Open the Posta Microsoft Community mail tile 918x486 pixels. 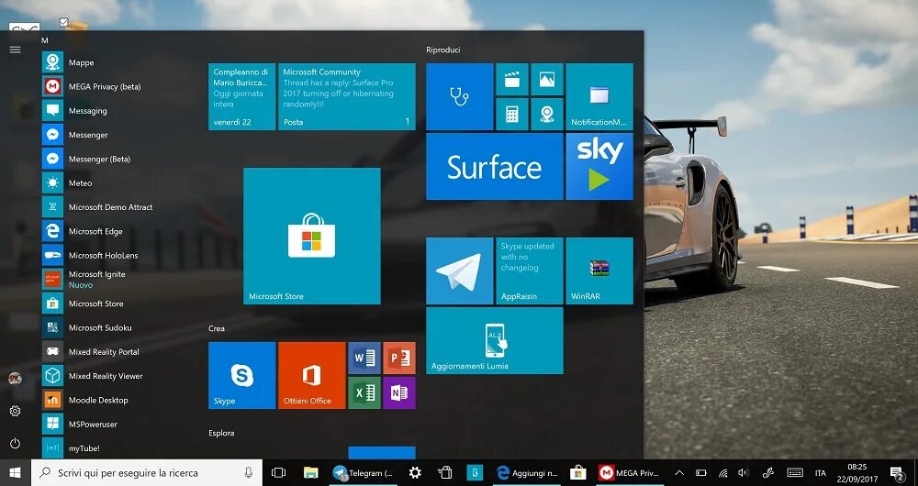click(x=347, y=96)
